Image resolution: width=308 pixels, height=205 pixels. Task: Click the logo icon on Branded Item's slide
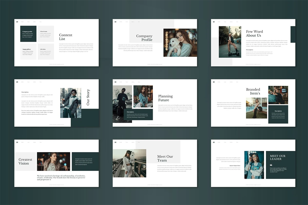[214, 82]
